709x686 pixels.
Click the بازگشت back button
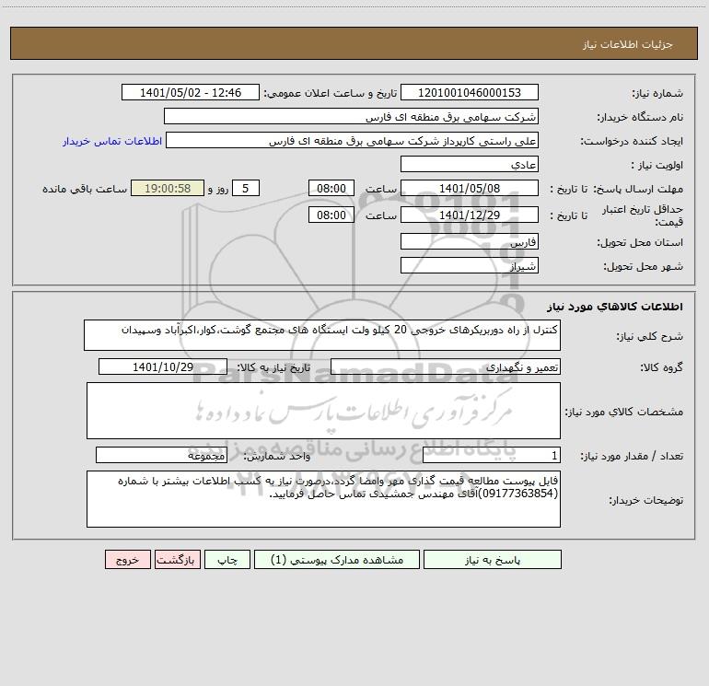[177, 560]
